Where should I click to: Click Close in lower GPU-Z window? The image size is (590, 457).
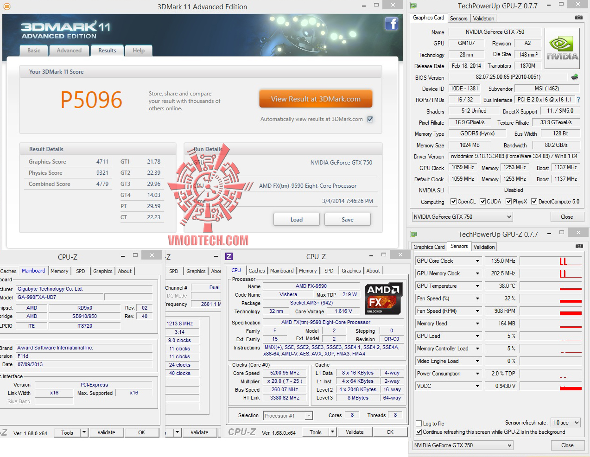[567, 445]
